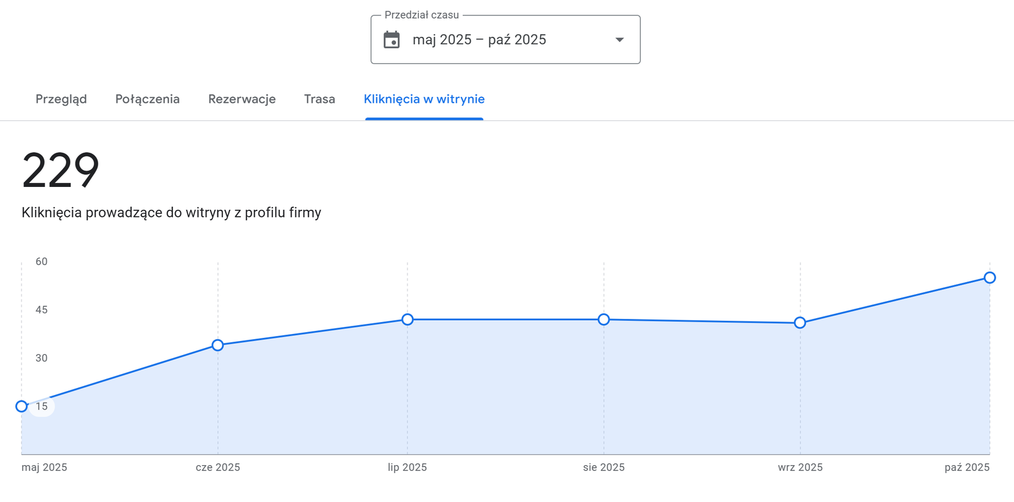The height and width of the screenshot is (502, 1014).
Task: Select the Trasa tab
Action: pos(319,99)
